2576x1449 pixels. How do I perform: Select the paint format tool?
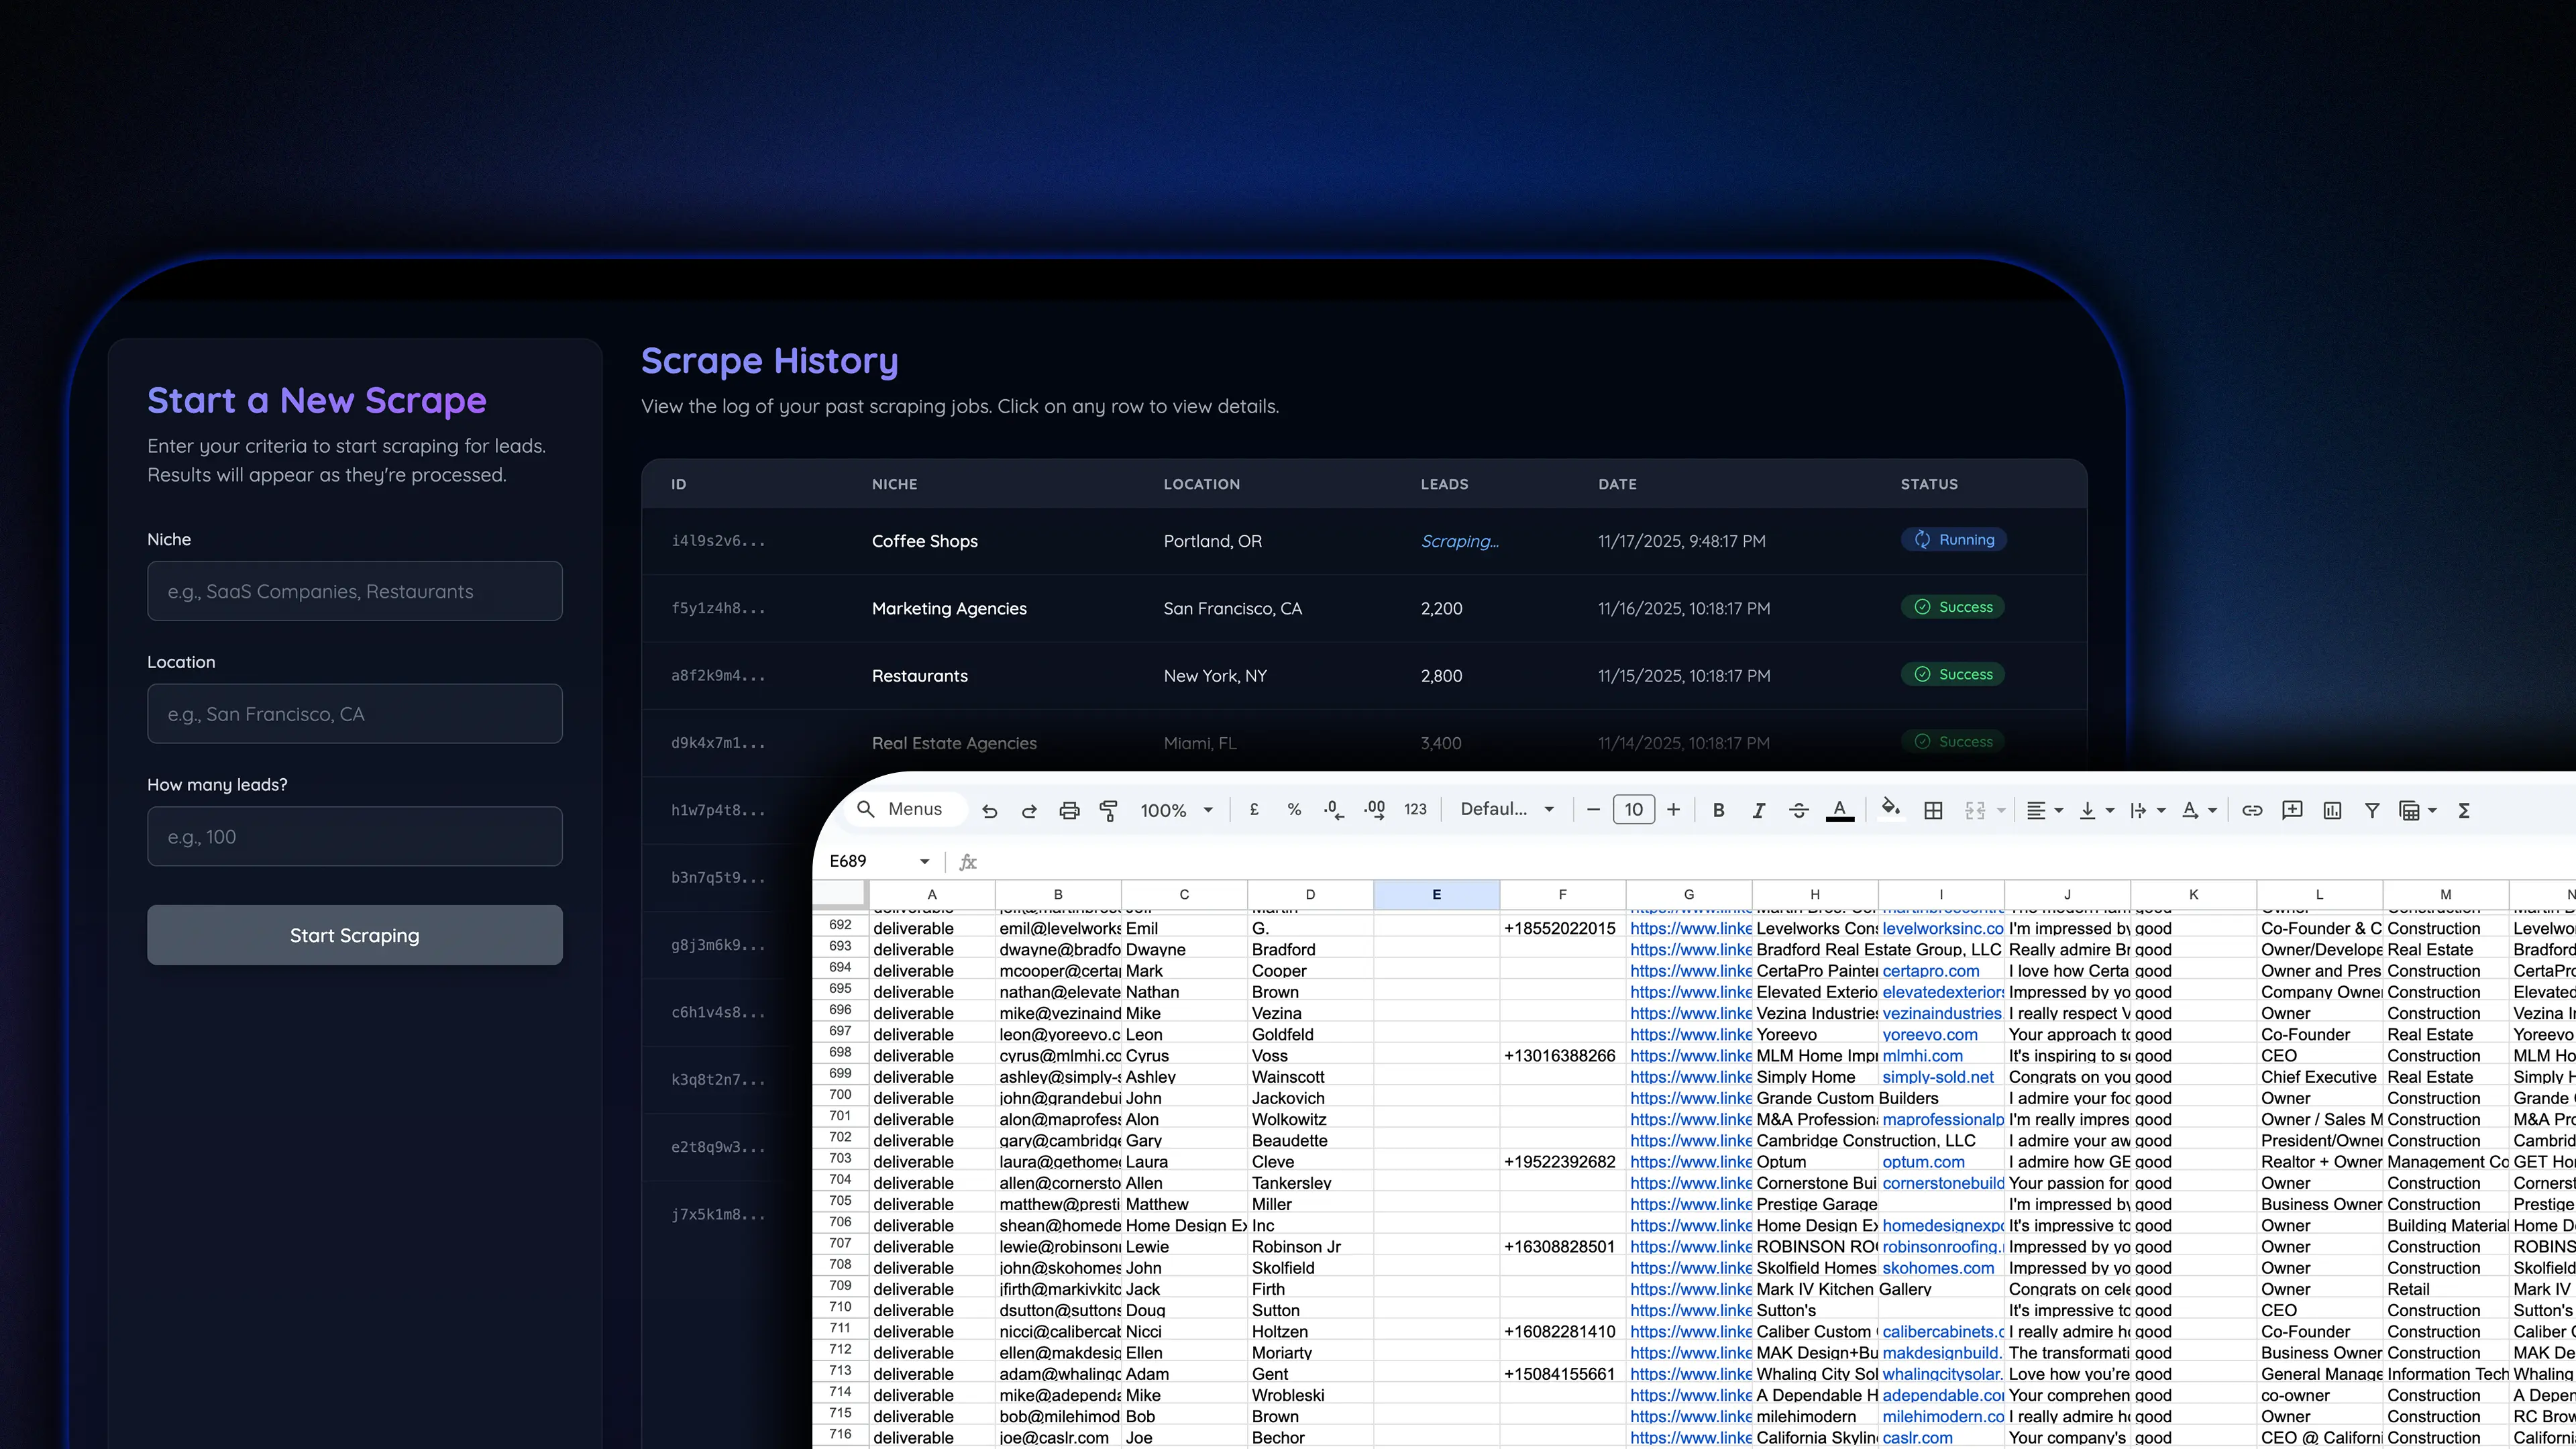tap(1108, 810)
